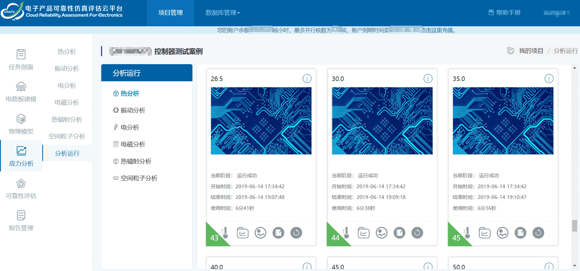Select 热分析 as the active analysis type
This screenshot has height=271, width=580.
pos(131,93)
